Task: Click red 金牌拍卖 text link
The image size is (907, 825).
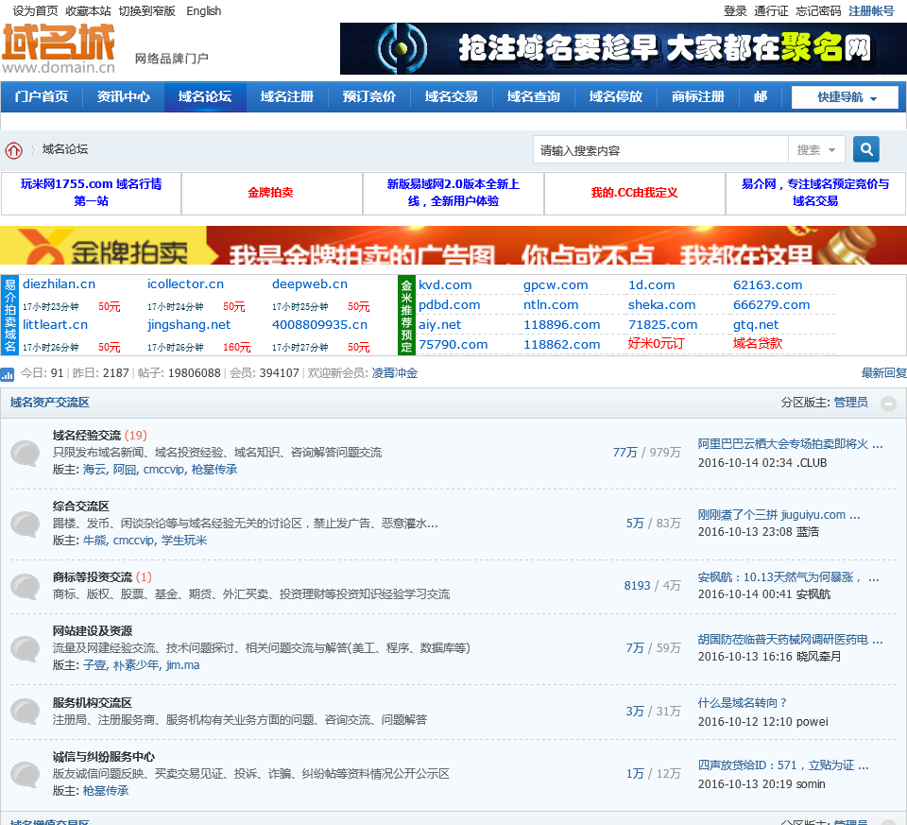Action: (271, 193)
